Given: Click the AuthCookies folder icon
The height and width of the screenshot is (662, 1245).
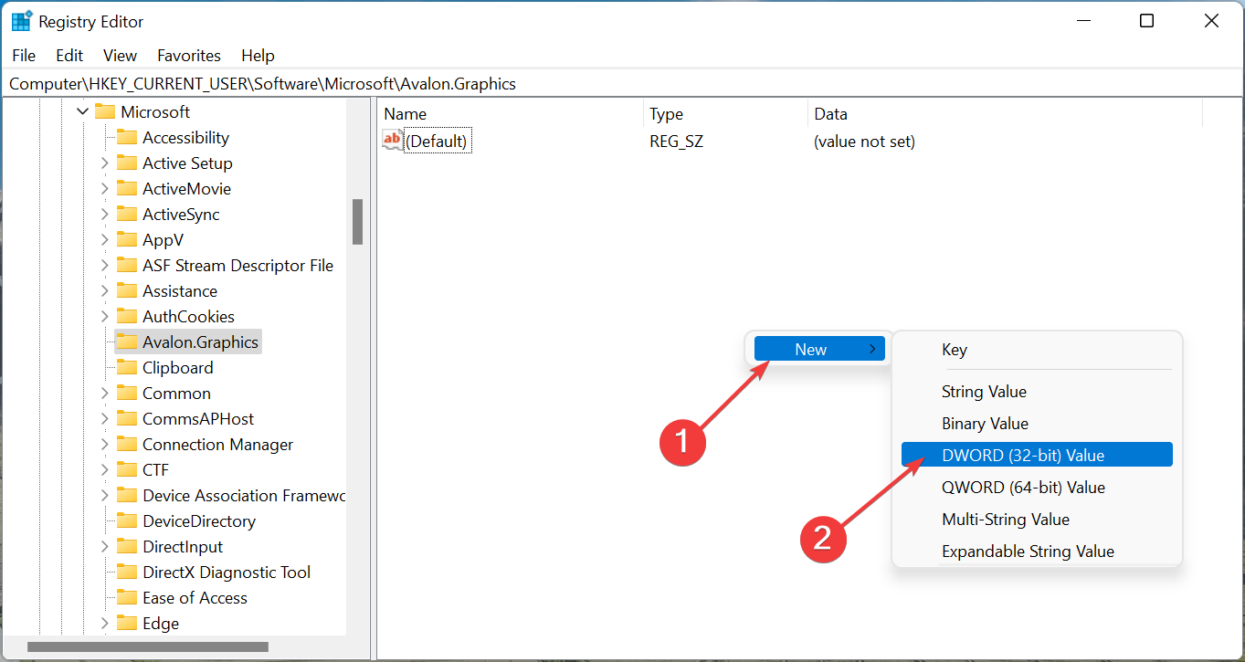Looking at the screenshot, I should pyautogui.click(x=127, y=317).
